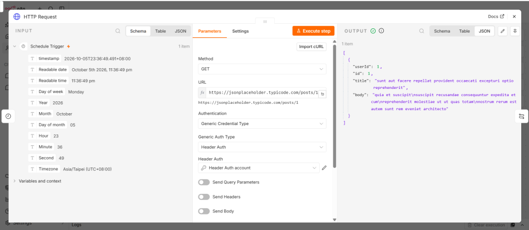Click the panel drag handle at top center
Screen dimensions: 529x230
(265, 21)
